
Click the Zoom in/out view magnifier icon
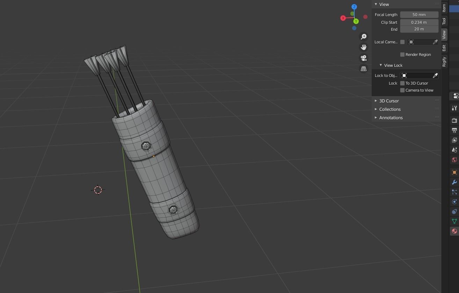click(x=364, y=36)
